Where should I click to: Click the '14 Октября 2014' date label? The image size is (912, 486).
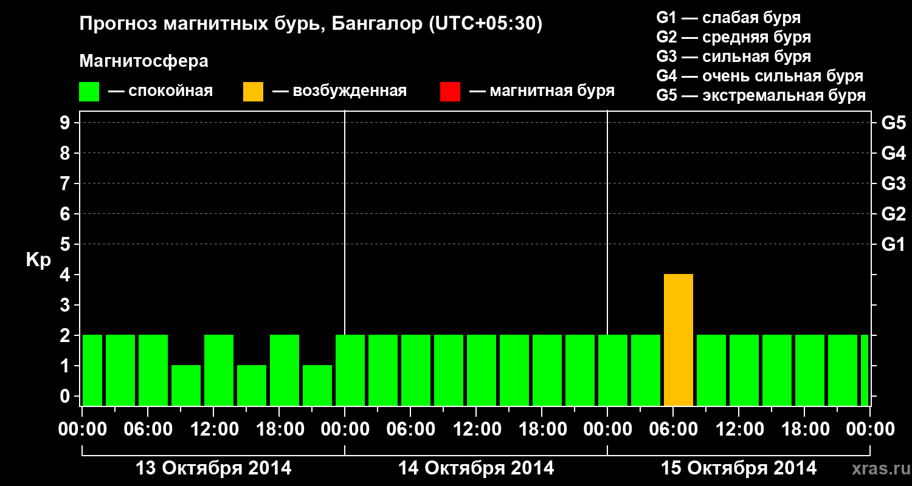click(476, 468)
